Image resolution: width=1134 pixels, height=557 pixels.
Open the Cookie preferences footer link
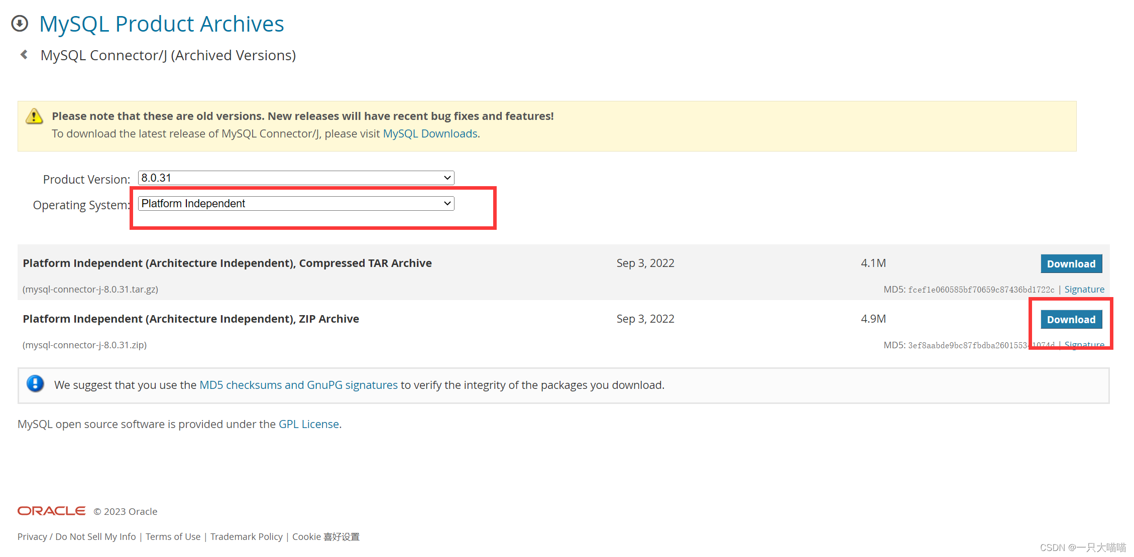point(325,536)
